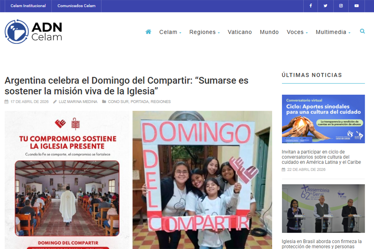The width and height of the screenshot is (374, 249).
Task: Open Ciclo Aportes sinodales news thumbnail
Action: coord(323,119)
